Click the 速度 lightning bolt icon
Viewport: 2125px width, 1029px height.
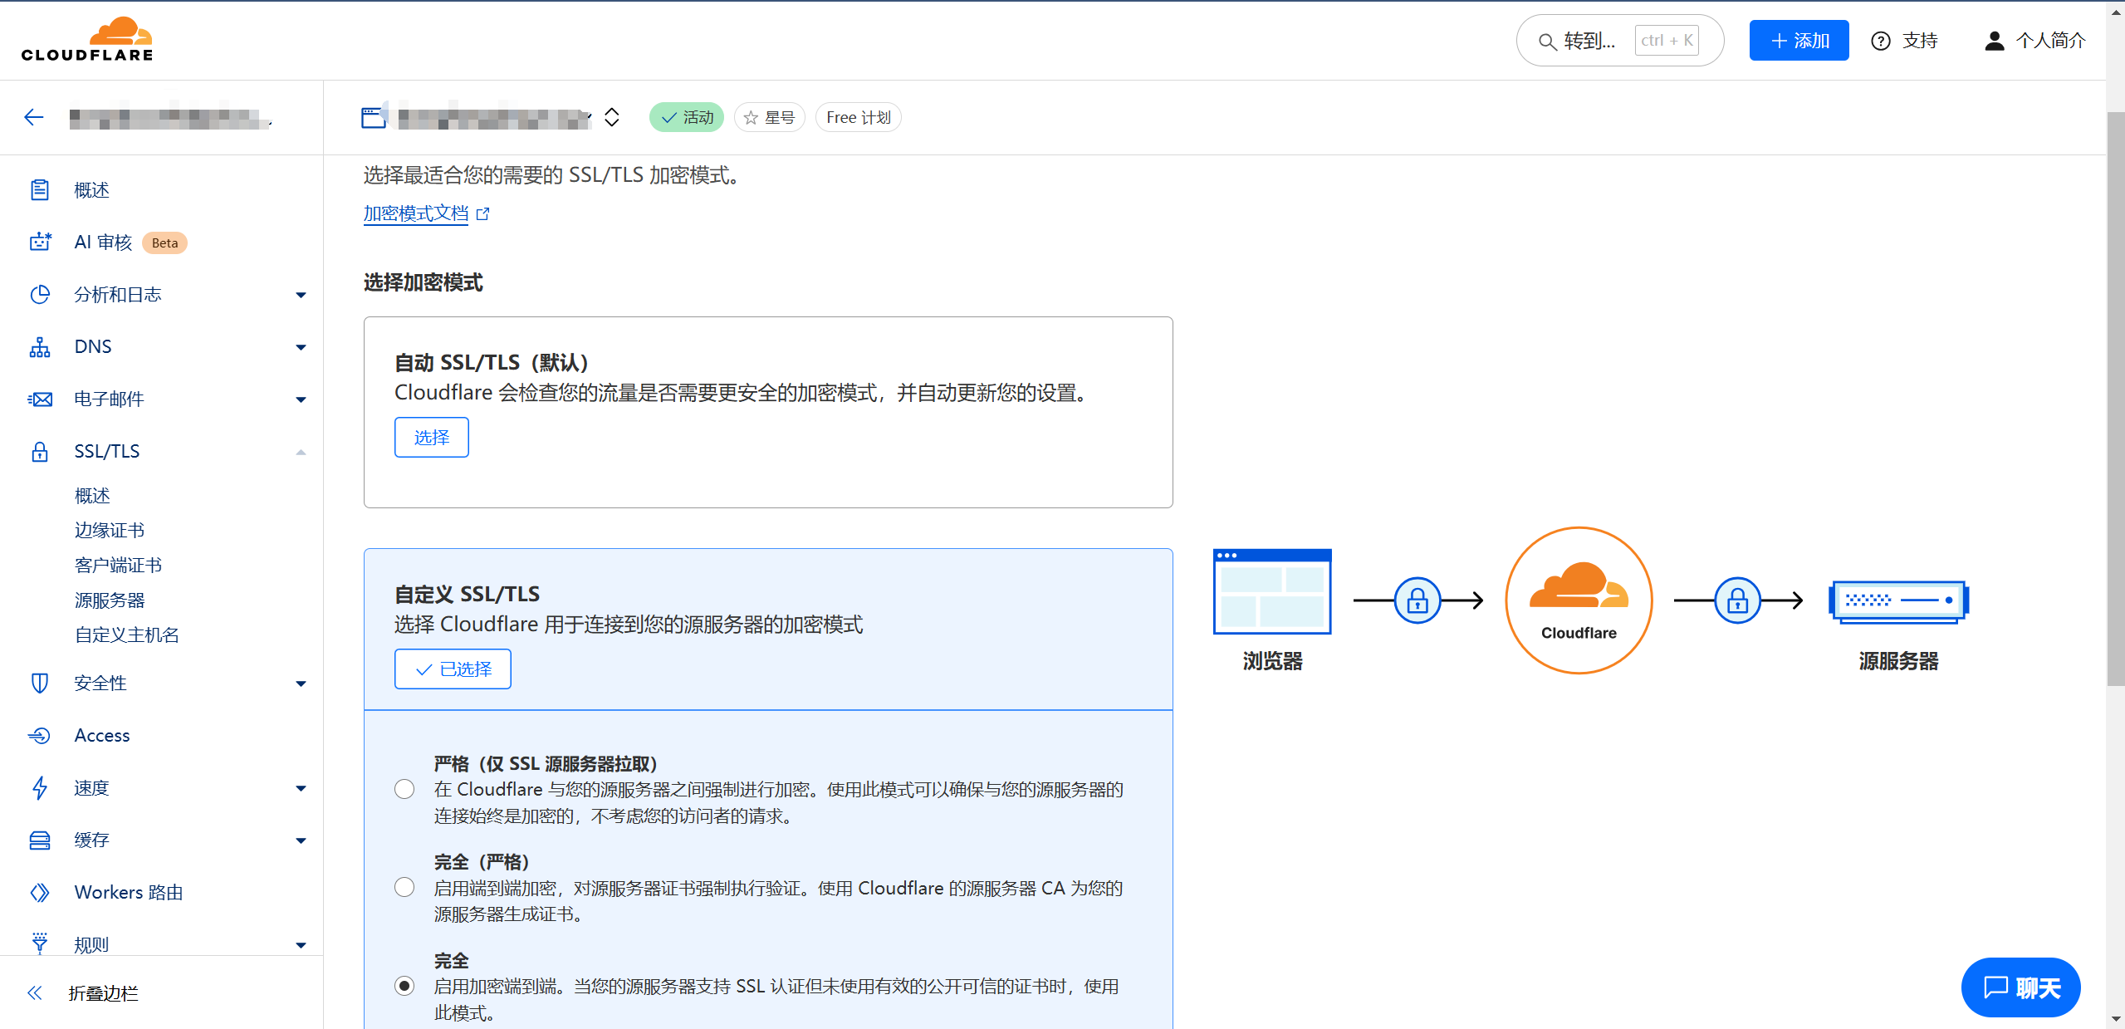[x=40, y=787]
